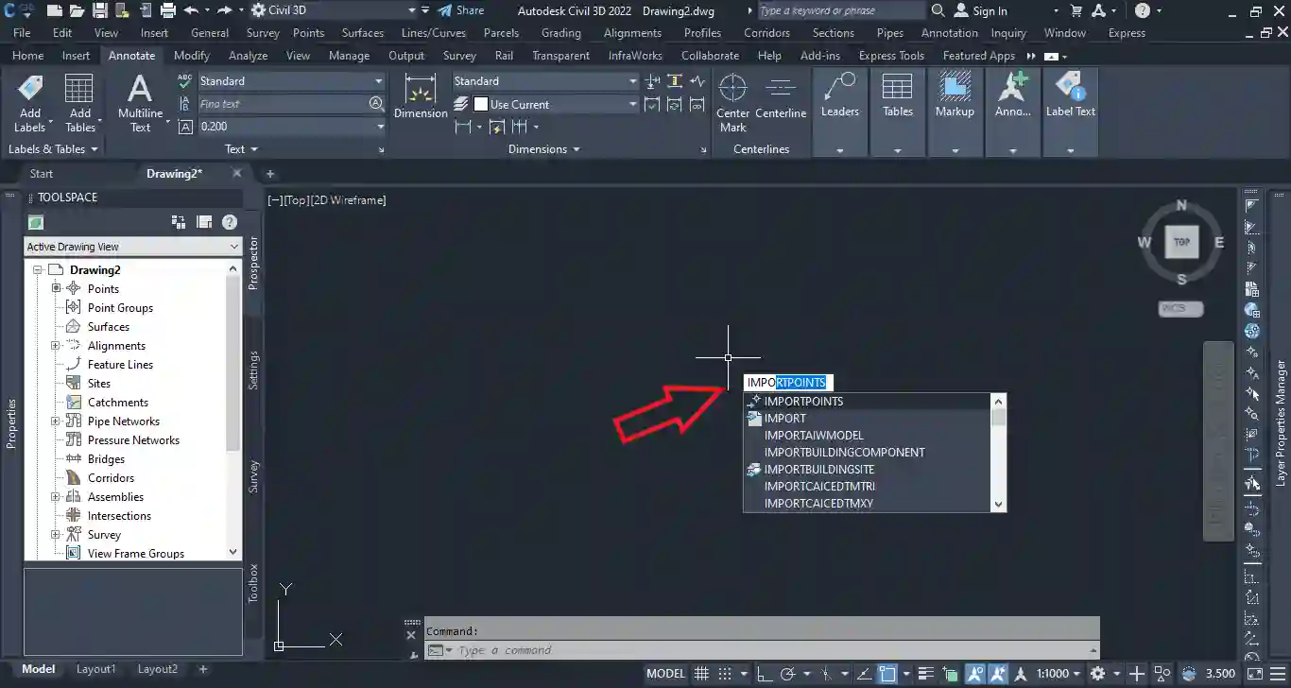
Task: Toggle MODEL space button in status bar
Action: [x=665, y=674]
